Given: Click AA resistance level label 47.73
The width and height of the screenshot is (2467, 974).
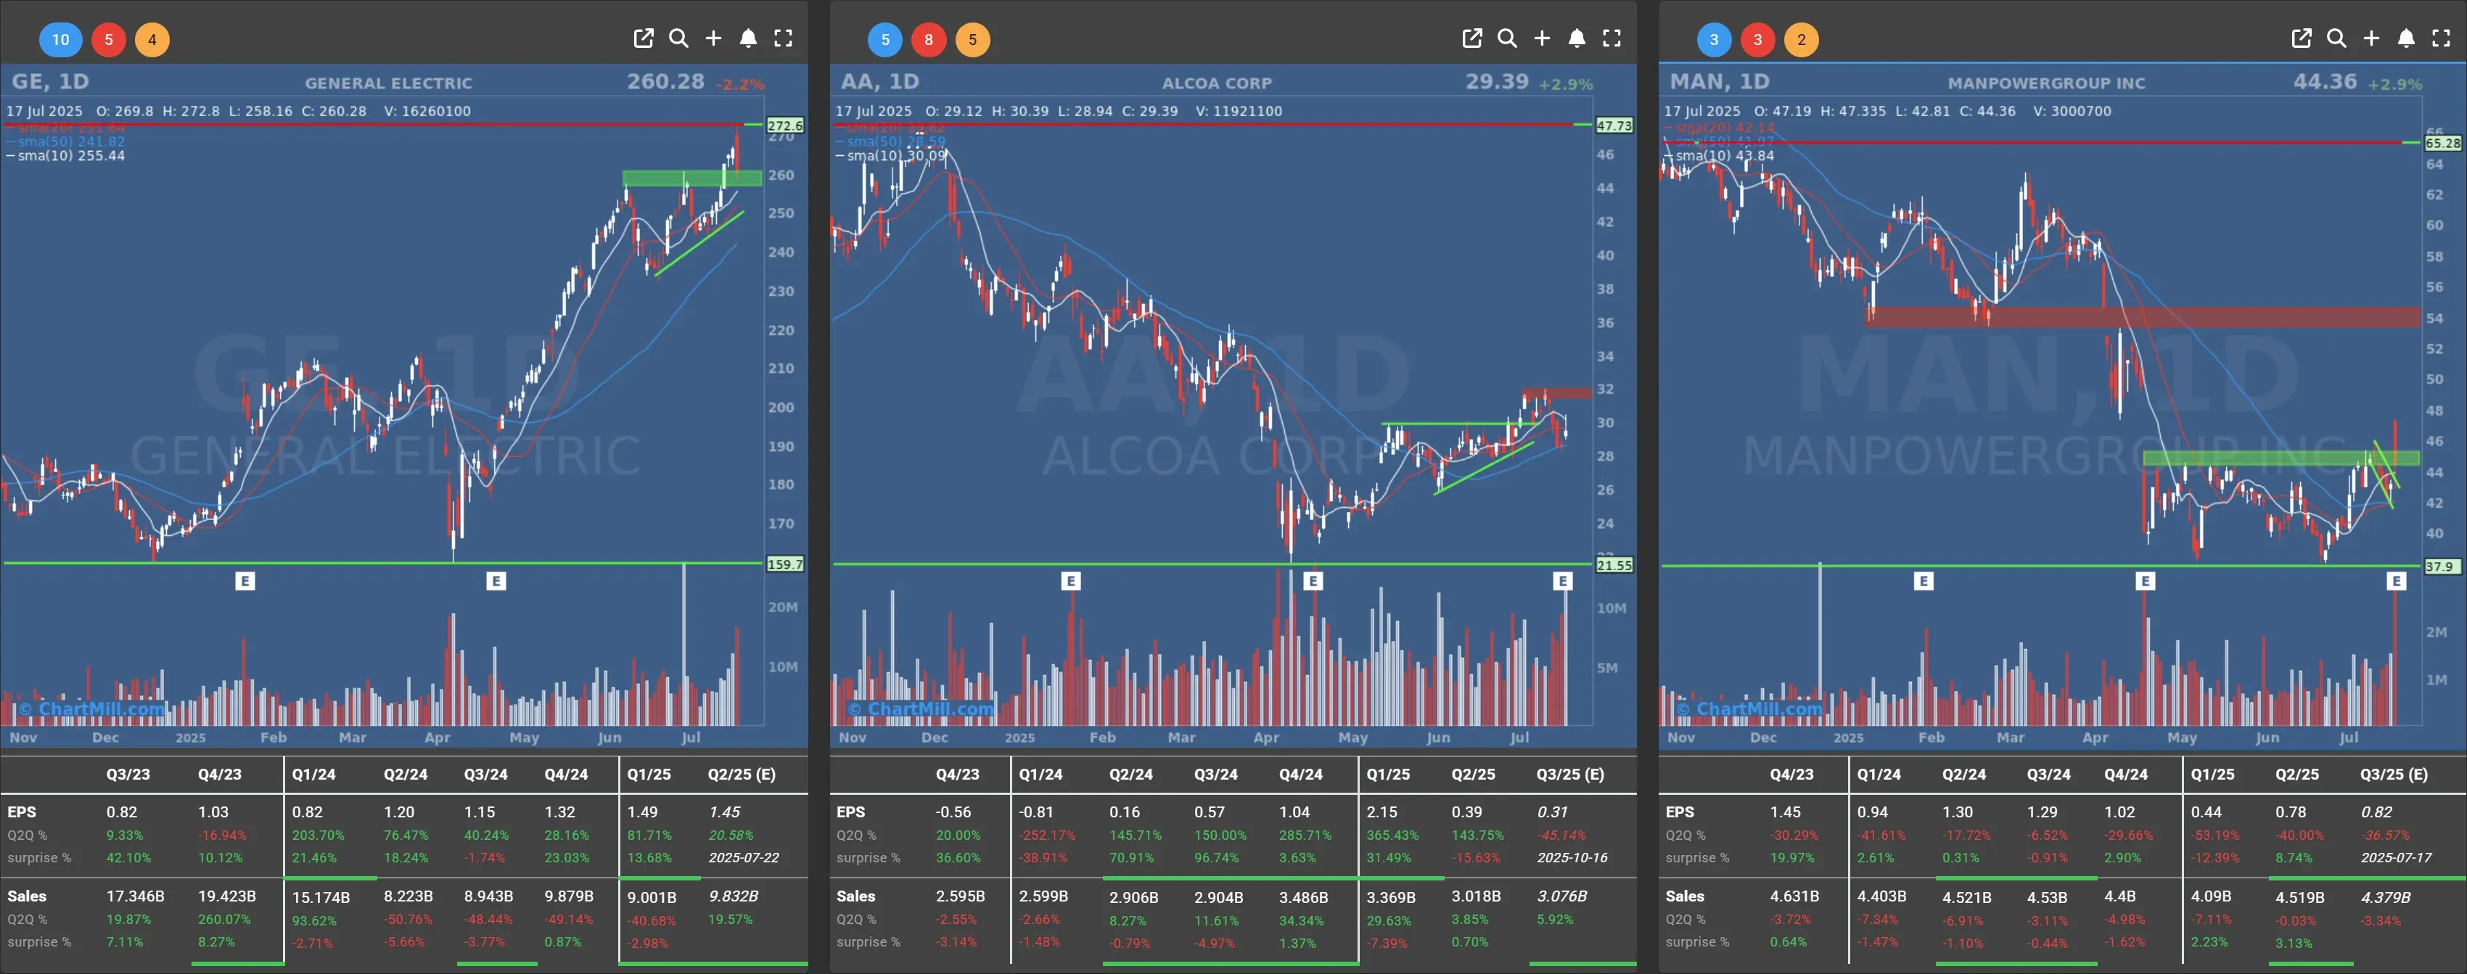Looking at the screenshot, I should pyautogui.click(x=1614, y=125).
